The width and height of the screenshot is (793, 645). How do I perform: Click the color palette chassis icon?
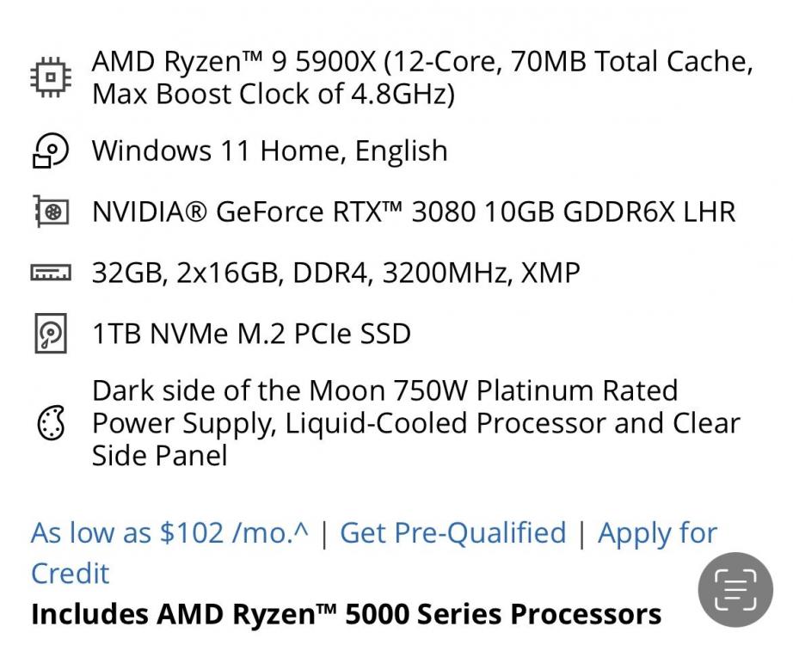point(51,423)
